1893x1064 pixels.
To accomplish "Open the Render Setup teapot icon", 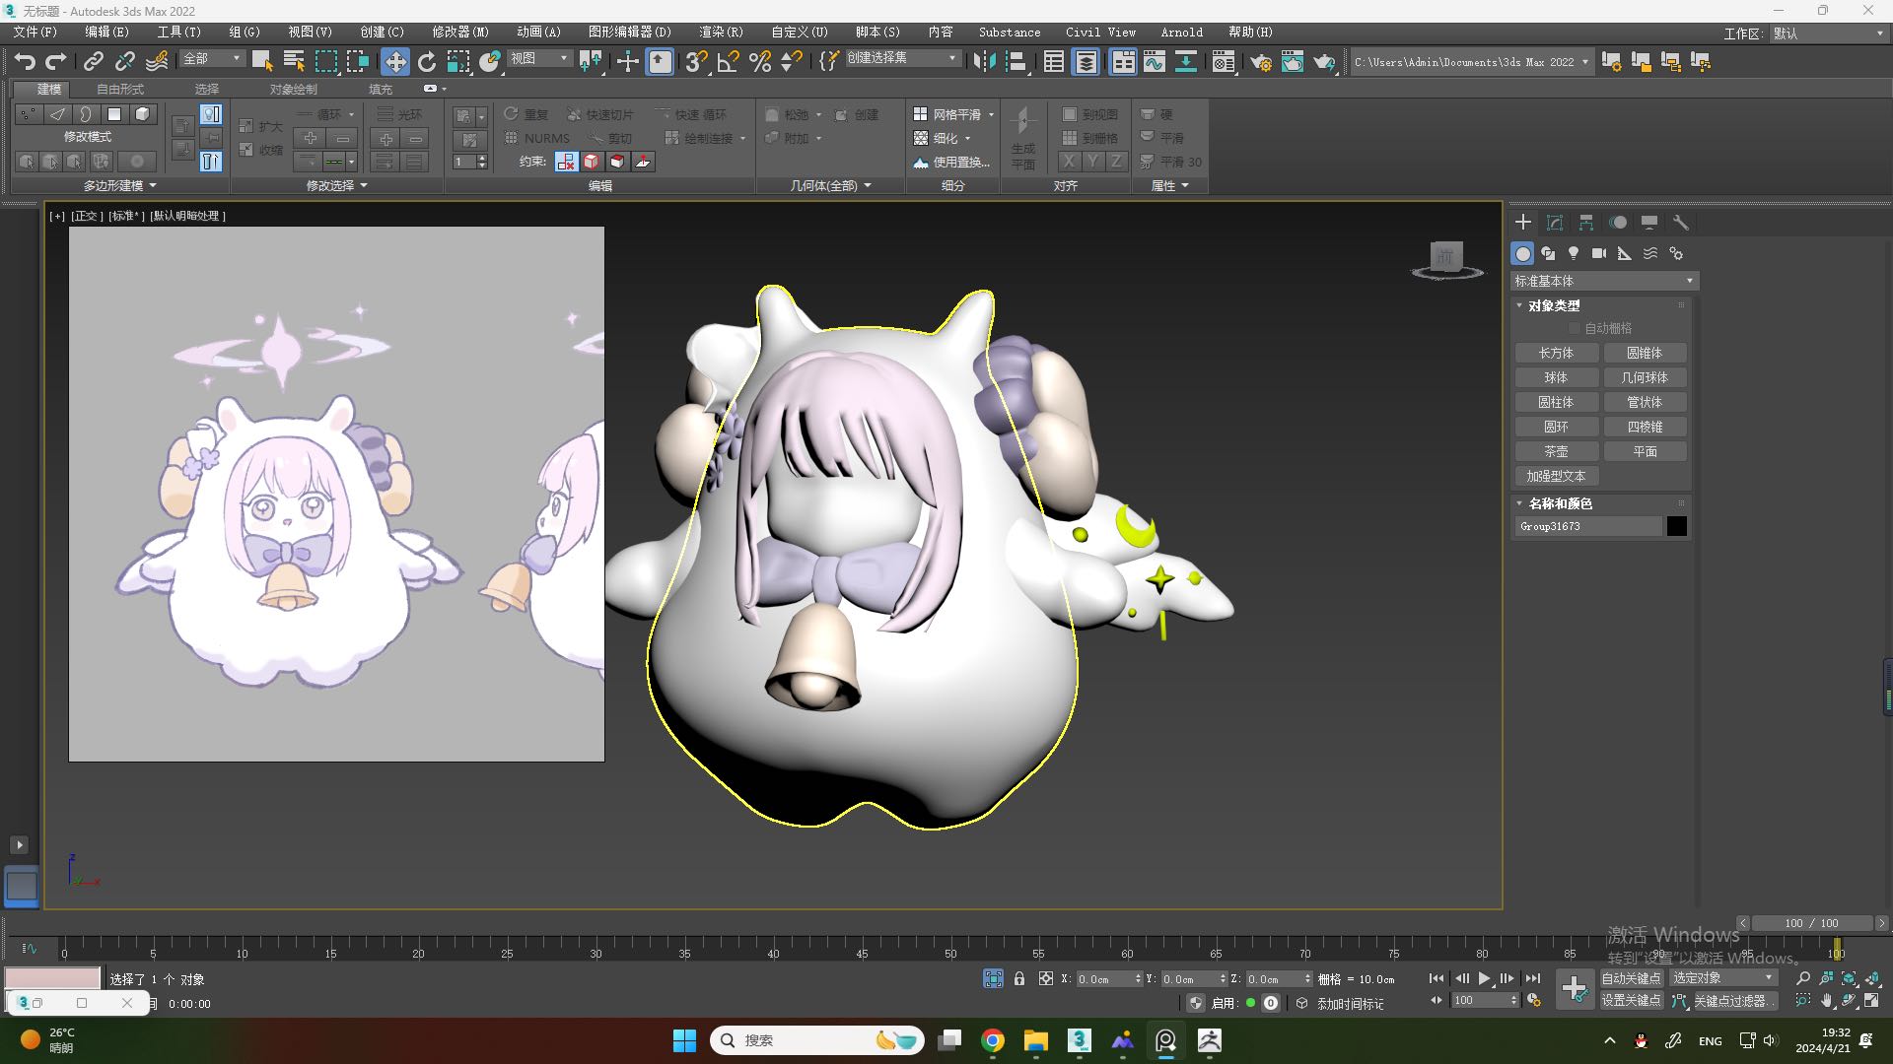I will pyautogui.click(x=1260, y=62).
